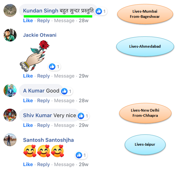The image size is (189, 170).
Task: Click the smiling hearts emoji row
Action: pos(44,151)
